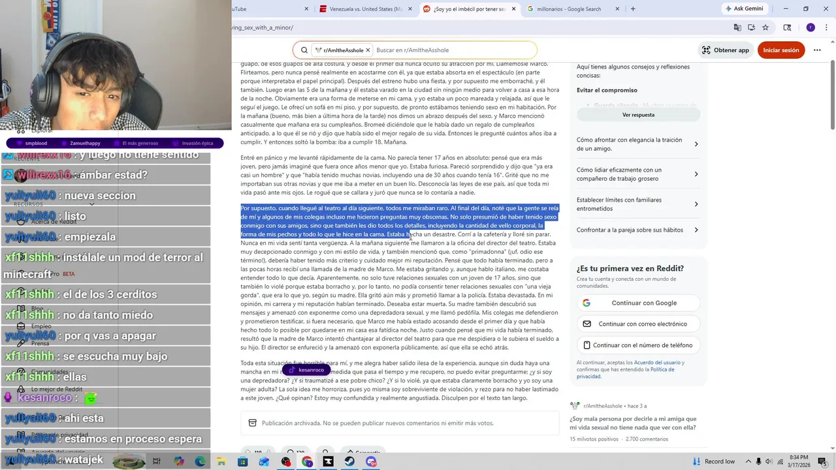
Task: Click the install app icon in address bar
Action: point(751,27)
